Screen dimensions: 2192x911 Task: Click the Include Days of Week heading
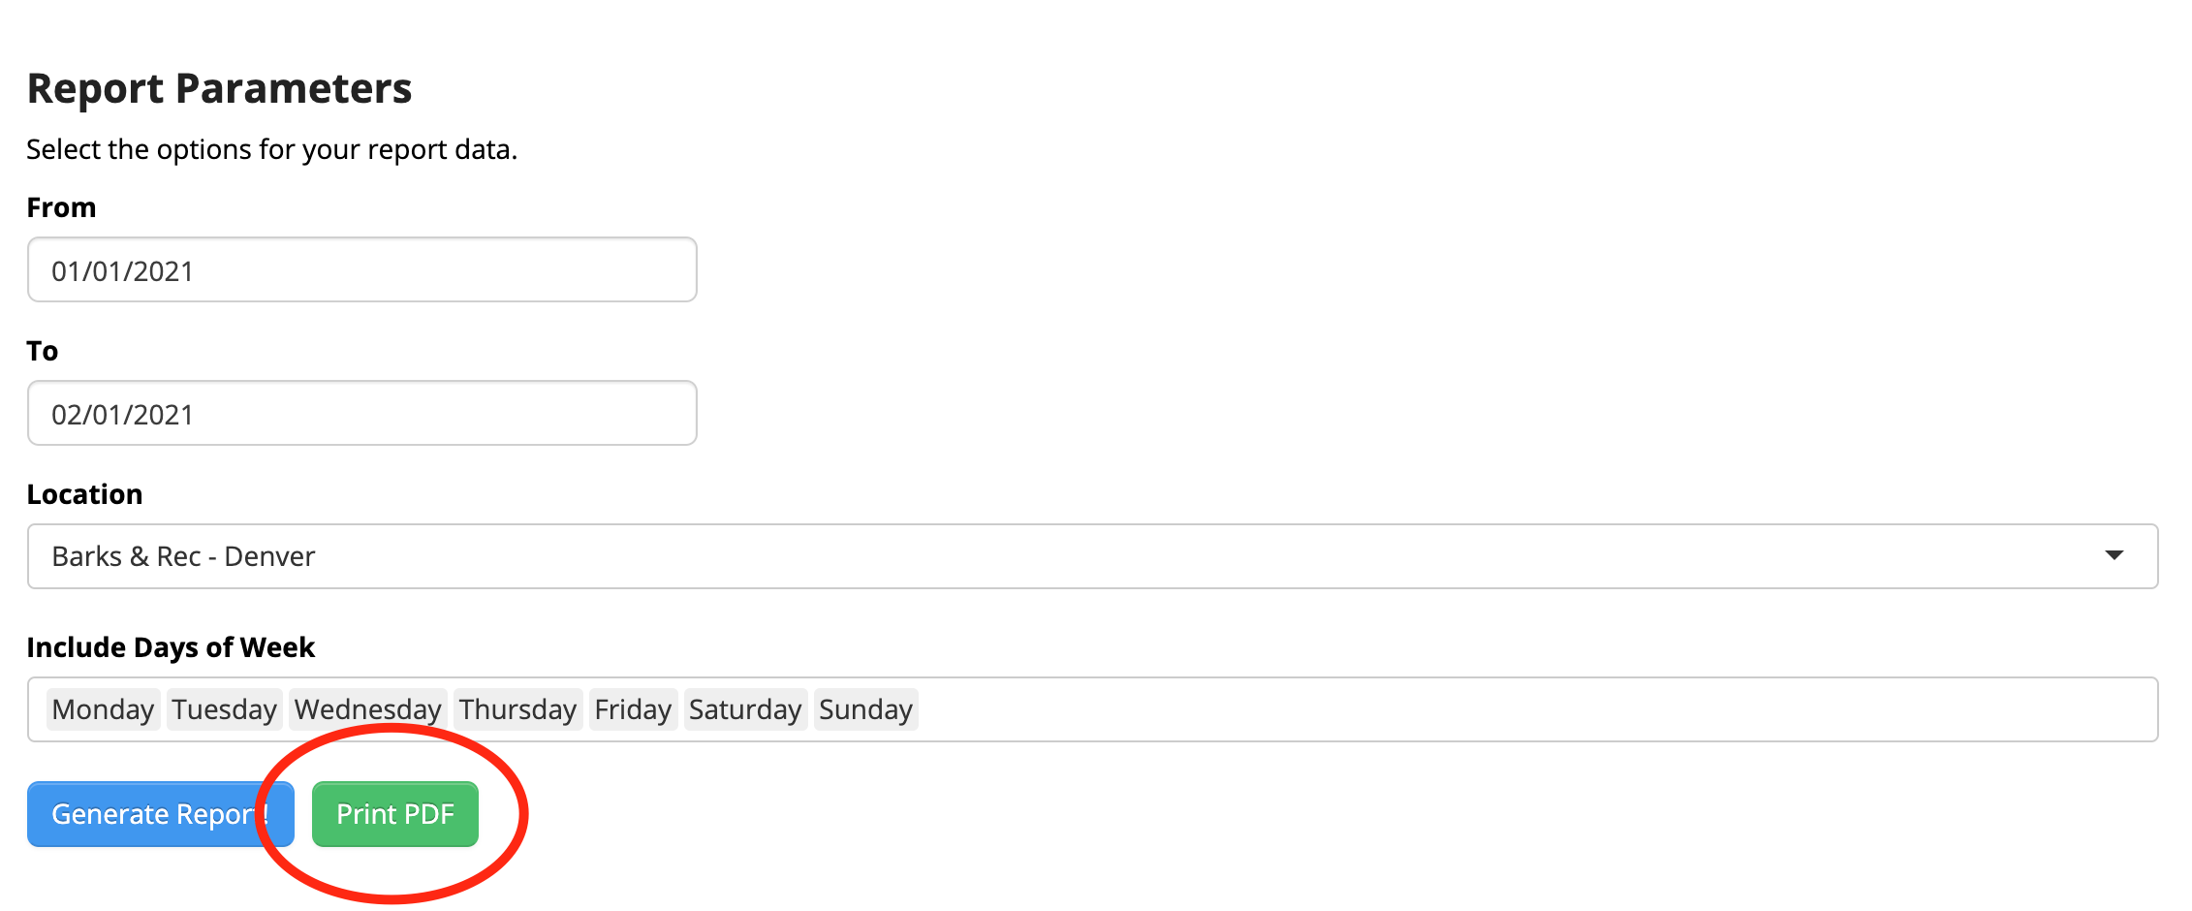pyautogui.click(x=172, y=646)
